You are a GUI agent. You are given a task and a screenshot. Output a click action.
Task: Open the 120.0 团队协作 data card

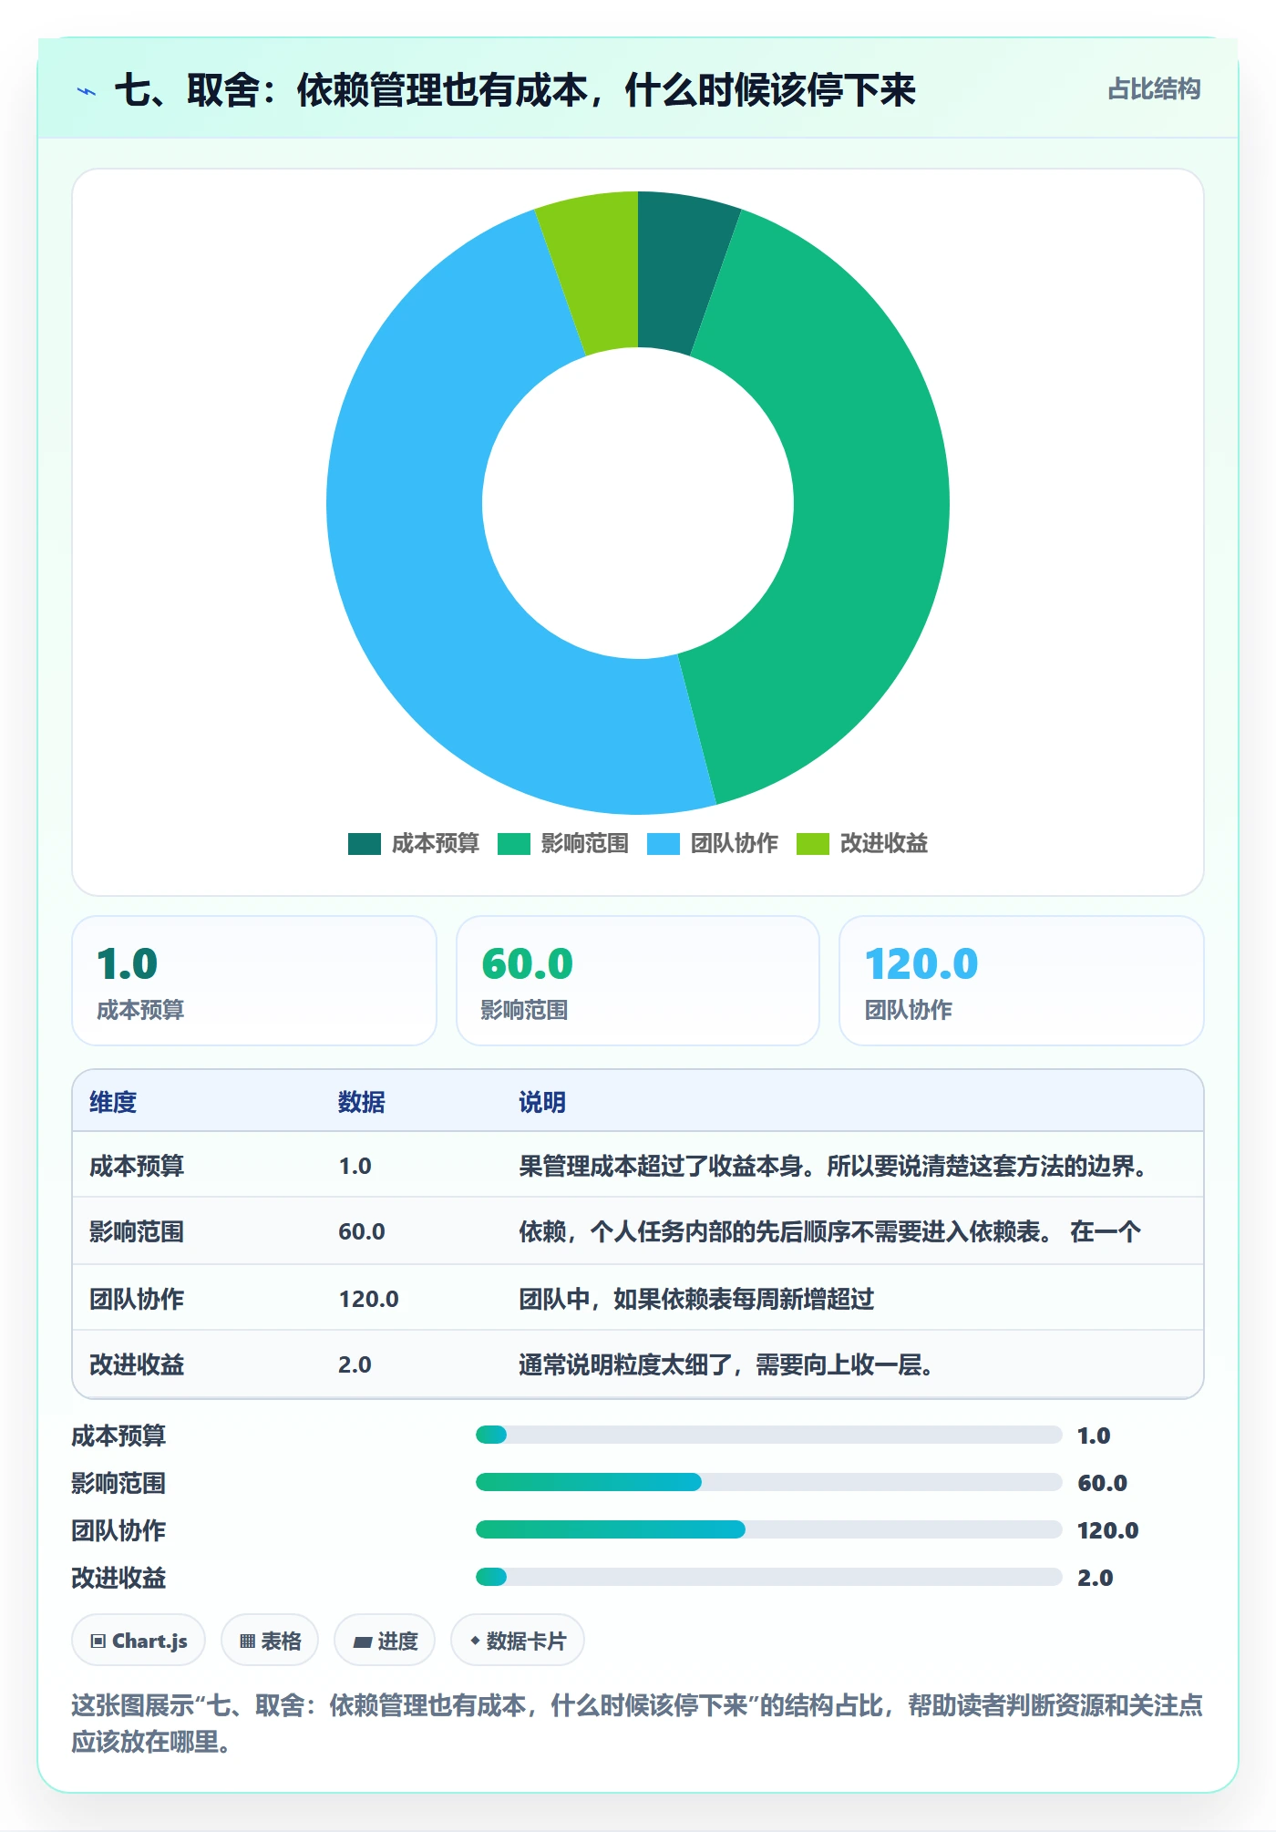[1022, 981]
